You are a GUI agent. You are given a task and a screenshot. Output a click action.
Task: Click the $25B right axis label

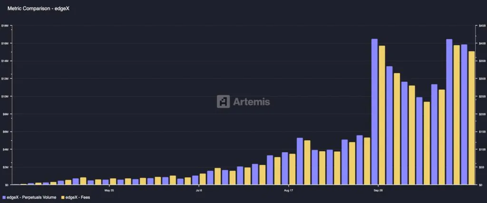coord(481,97)
